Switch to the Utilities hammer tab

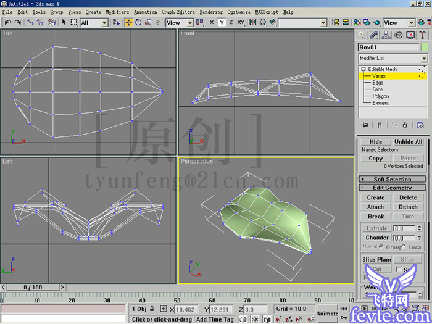[422, 35]
